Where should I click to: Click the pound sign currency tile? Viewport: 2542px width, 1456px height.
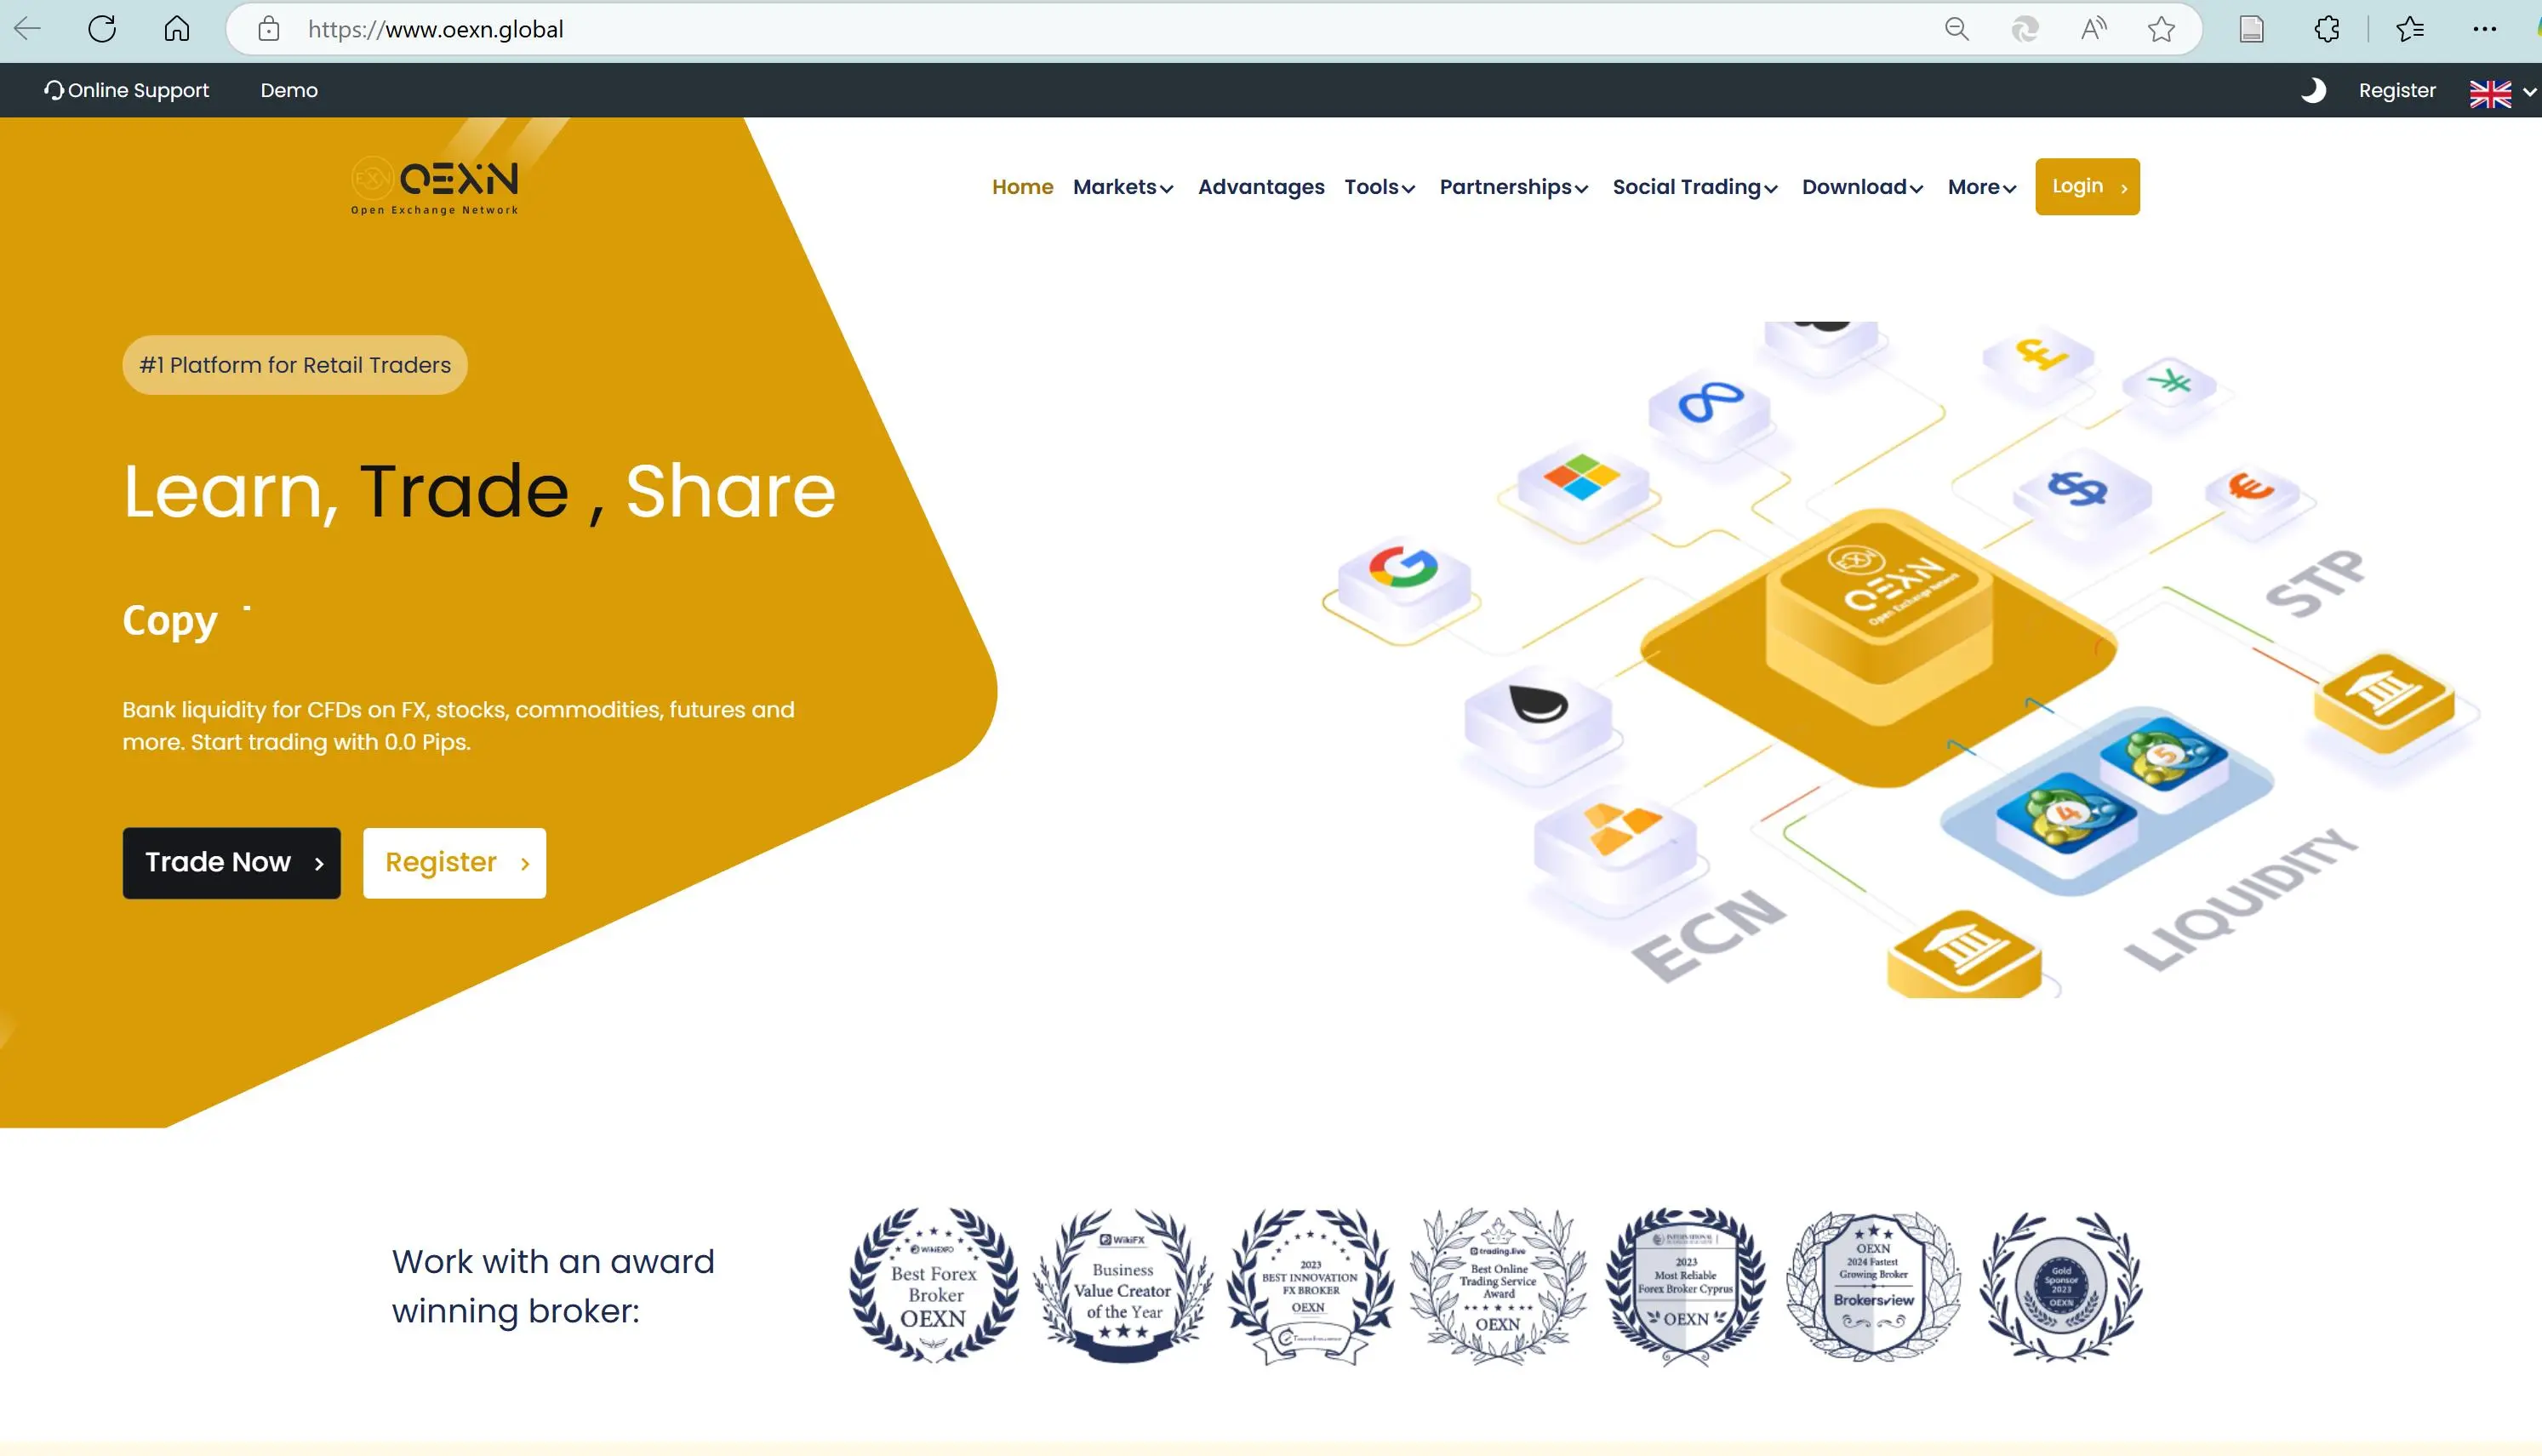click(2040, 360)
